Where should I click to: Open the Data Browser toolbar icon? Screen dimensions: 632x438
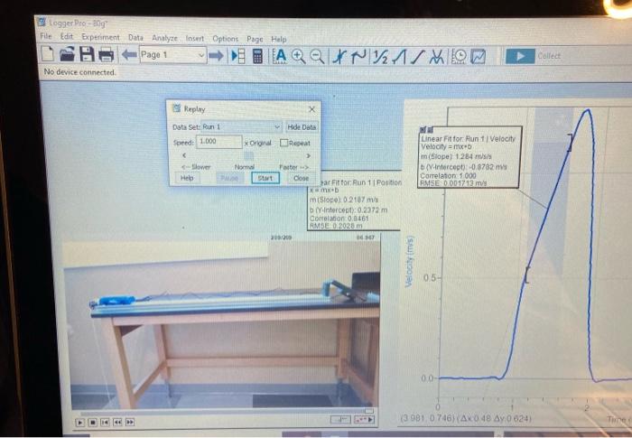click(238, 56)
